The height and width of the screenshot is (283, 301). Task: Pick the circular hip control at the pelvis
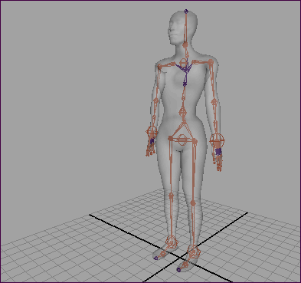(x=182, y=140)
